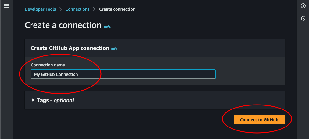The height and width of the screenshot is (139, 309).
Task: Expand Tags using the disclosure triangle
Action: [x=33, y=100]
